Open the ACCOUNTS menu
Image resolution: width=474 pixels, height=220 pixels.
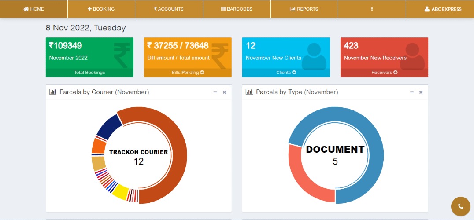tap(169, 9)
